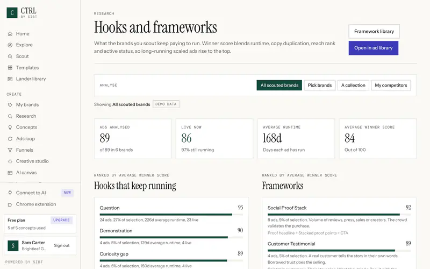
Task: Click the Concepts lightbulb icon
Action: click(x=10, y=128)
